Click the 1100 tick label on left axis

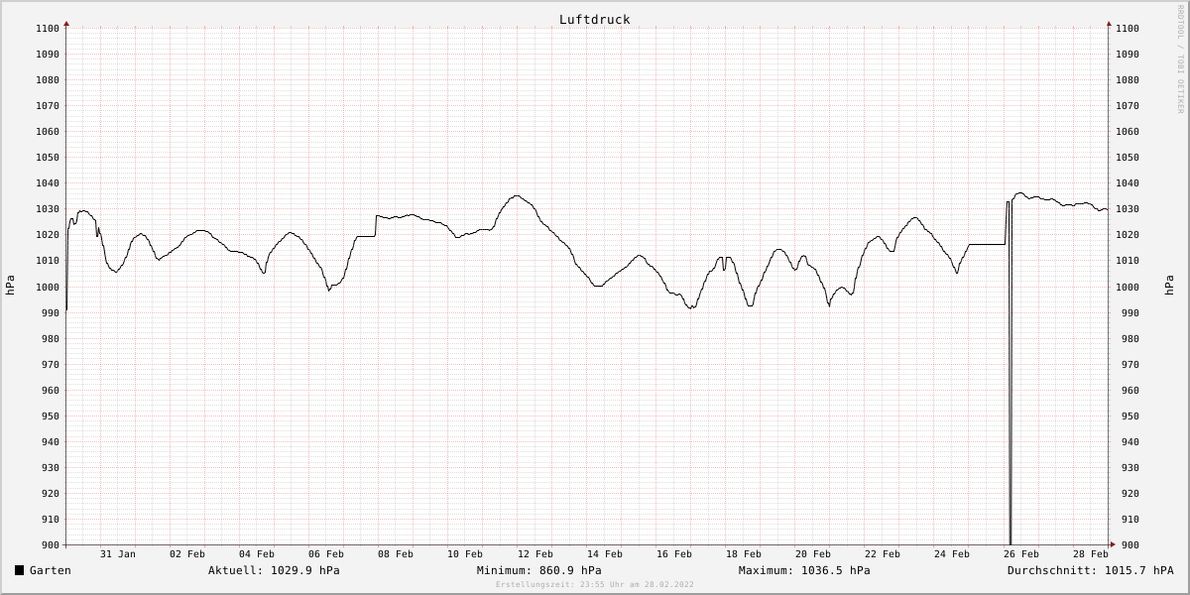click(48, 28)
